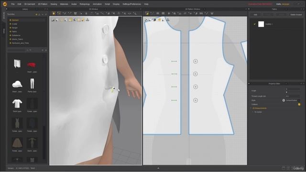Click the Library thumbnail list scrollbar
The width and height of the screenshot is (306, 172).
44,142
